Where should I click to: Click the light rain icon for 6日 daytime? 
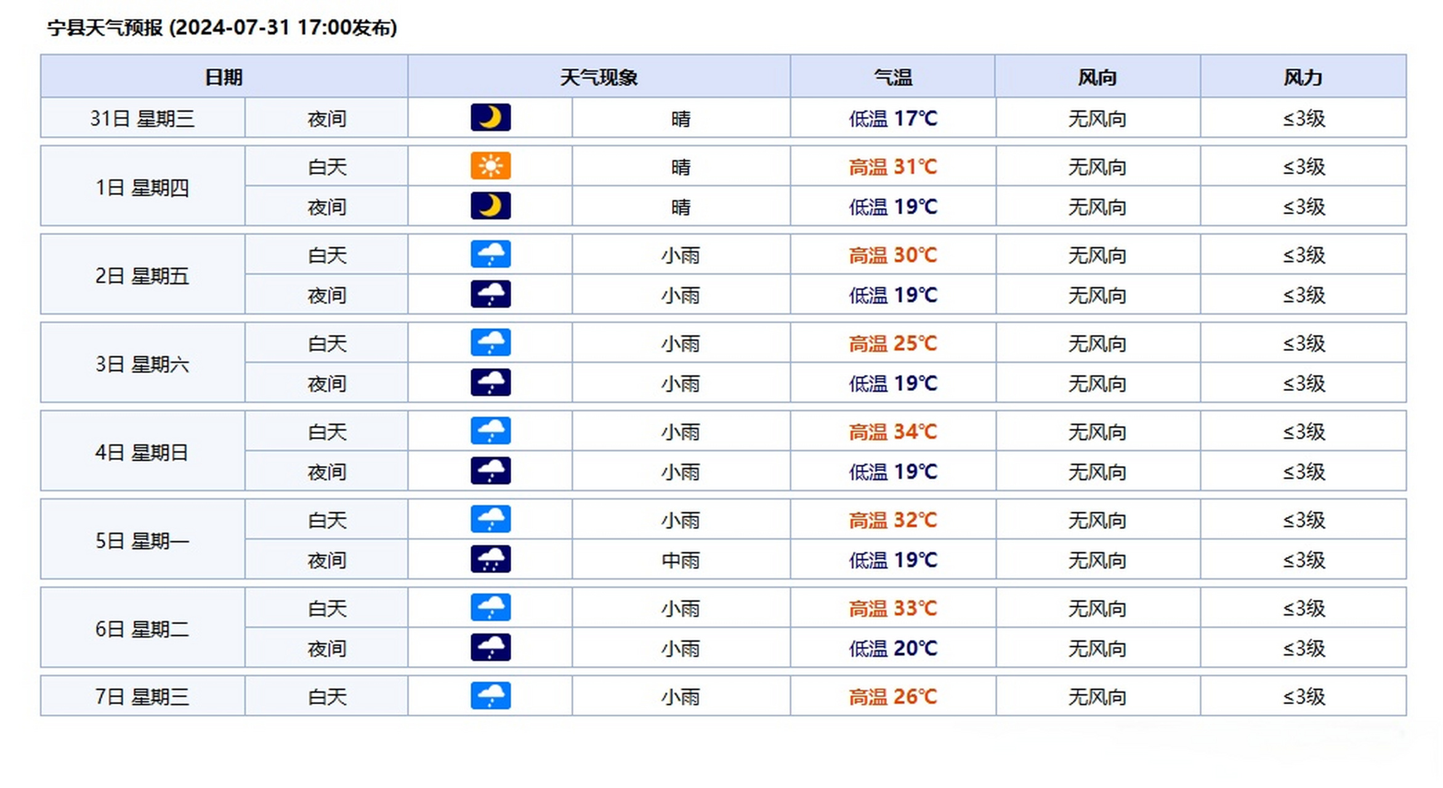[490, 608]
